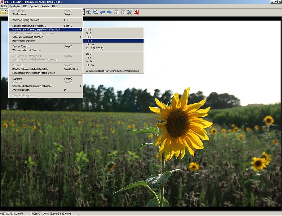This screenshot has height=216, width=282.
Task: Open the Ansicht menu
Action: [x=46, y=6]
